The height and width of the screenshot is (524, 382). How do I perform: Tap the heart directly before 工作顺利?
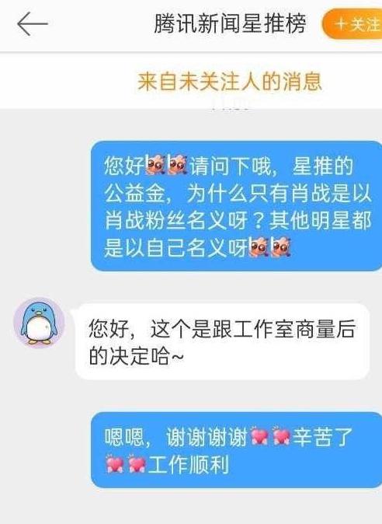click(137, 464)
